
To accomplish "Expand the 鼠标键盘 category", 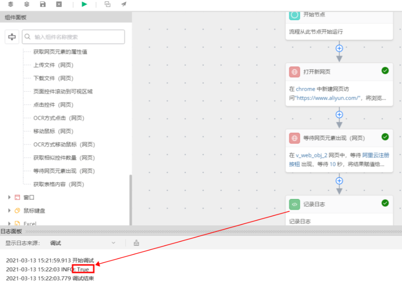I will [x=9, y=211].
